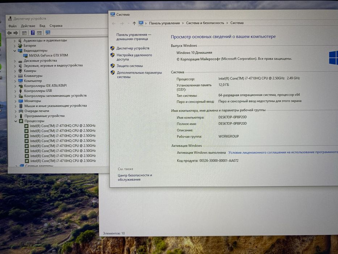Open the Диспетчер устройств link

133,48
